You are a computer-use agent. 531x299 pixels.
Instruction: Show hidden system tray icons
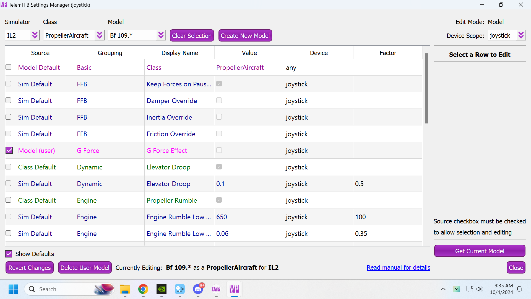tap(443, 289)
